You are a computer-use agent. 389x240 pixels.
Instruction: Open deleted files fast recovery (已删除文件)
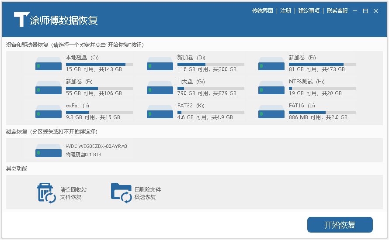(x=121, y=193)
